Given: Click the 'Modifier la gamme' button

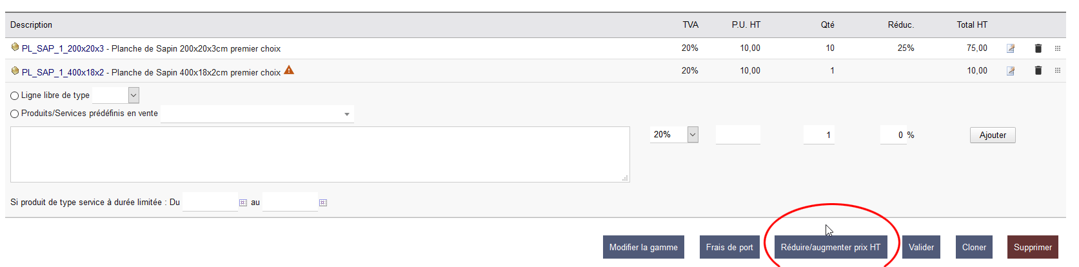Looking at the screenshot, I should (643, 247).
